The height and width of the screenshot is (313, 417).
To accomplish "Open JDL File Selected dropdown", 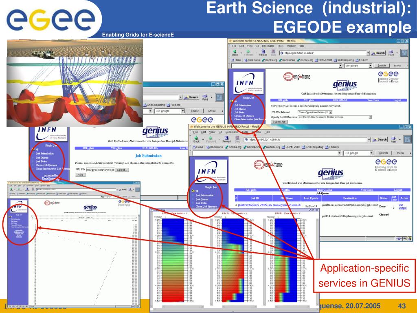I will pos(331,112).
